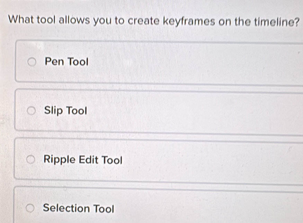
Task: Select the Slip Tool radio button
Action: coord(31,111)
